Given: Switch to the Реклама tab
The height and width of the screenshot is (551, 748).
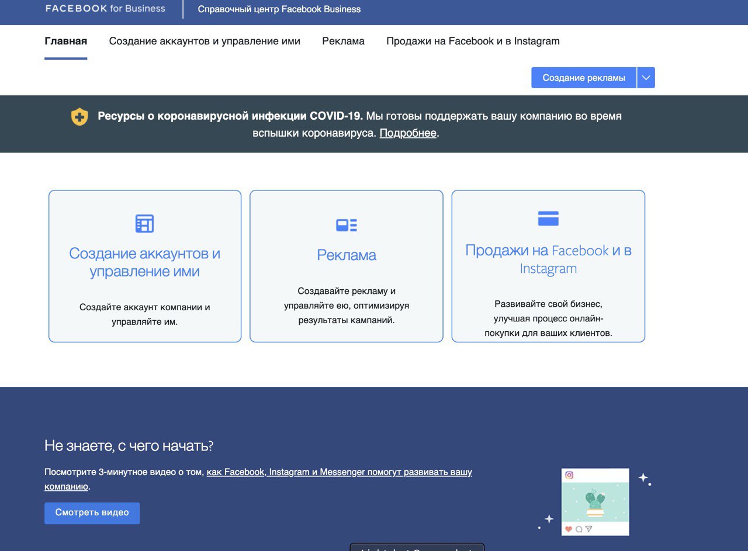Looking at the screenshot, I should pyautogui.click(x=344, y=41).
